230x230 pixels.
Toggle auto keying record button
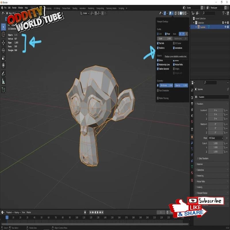point(85,212)
